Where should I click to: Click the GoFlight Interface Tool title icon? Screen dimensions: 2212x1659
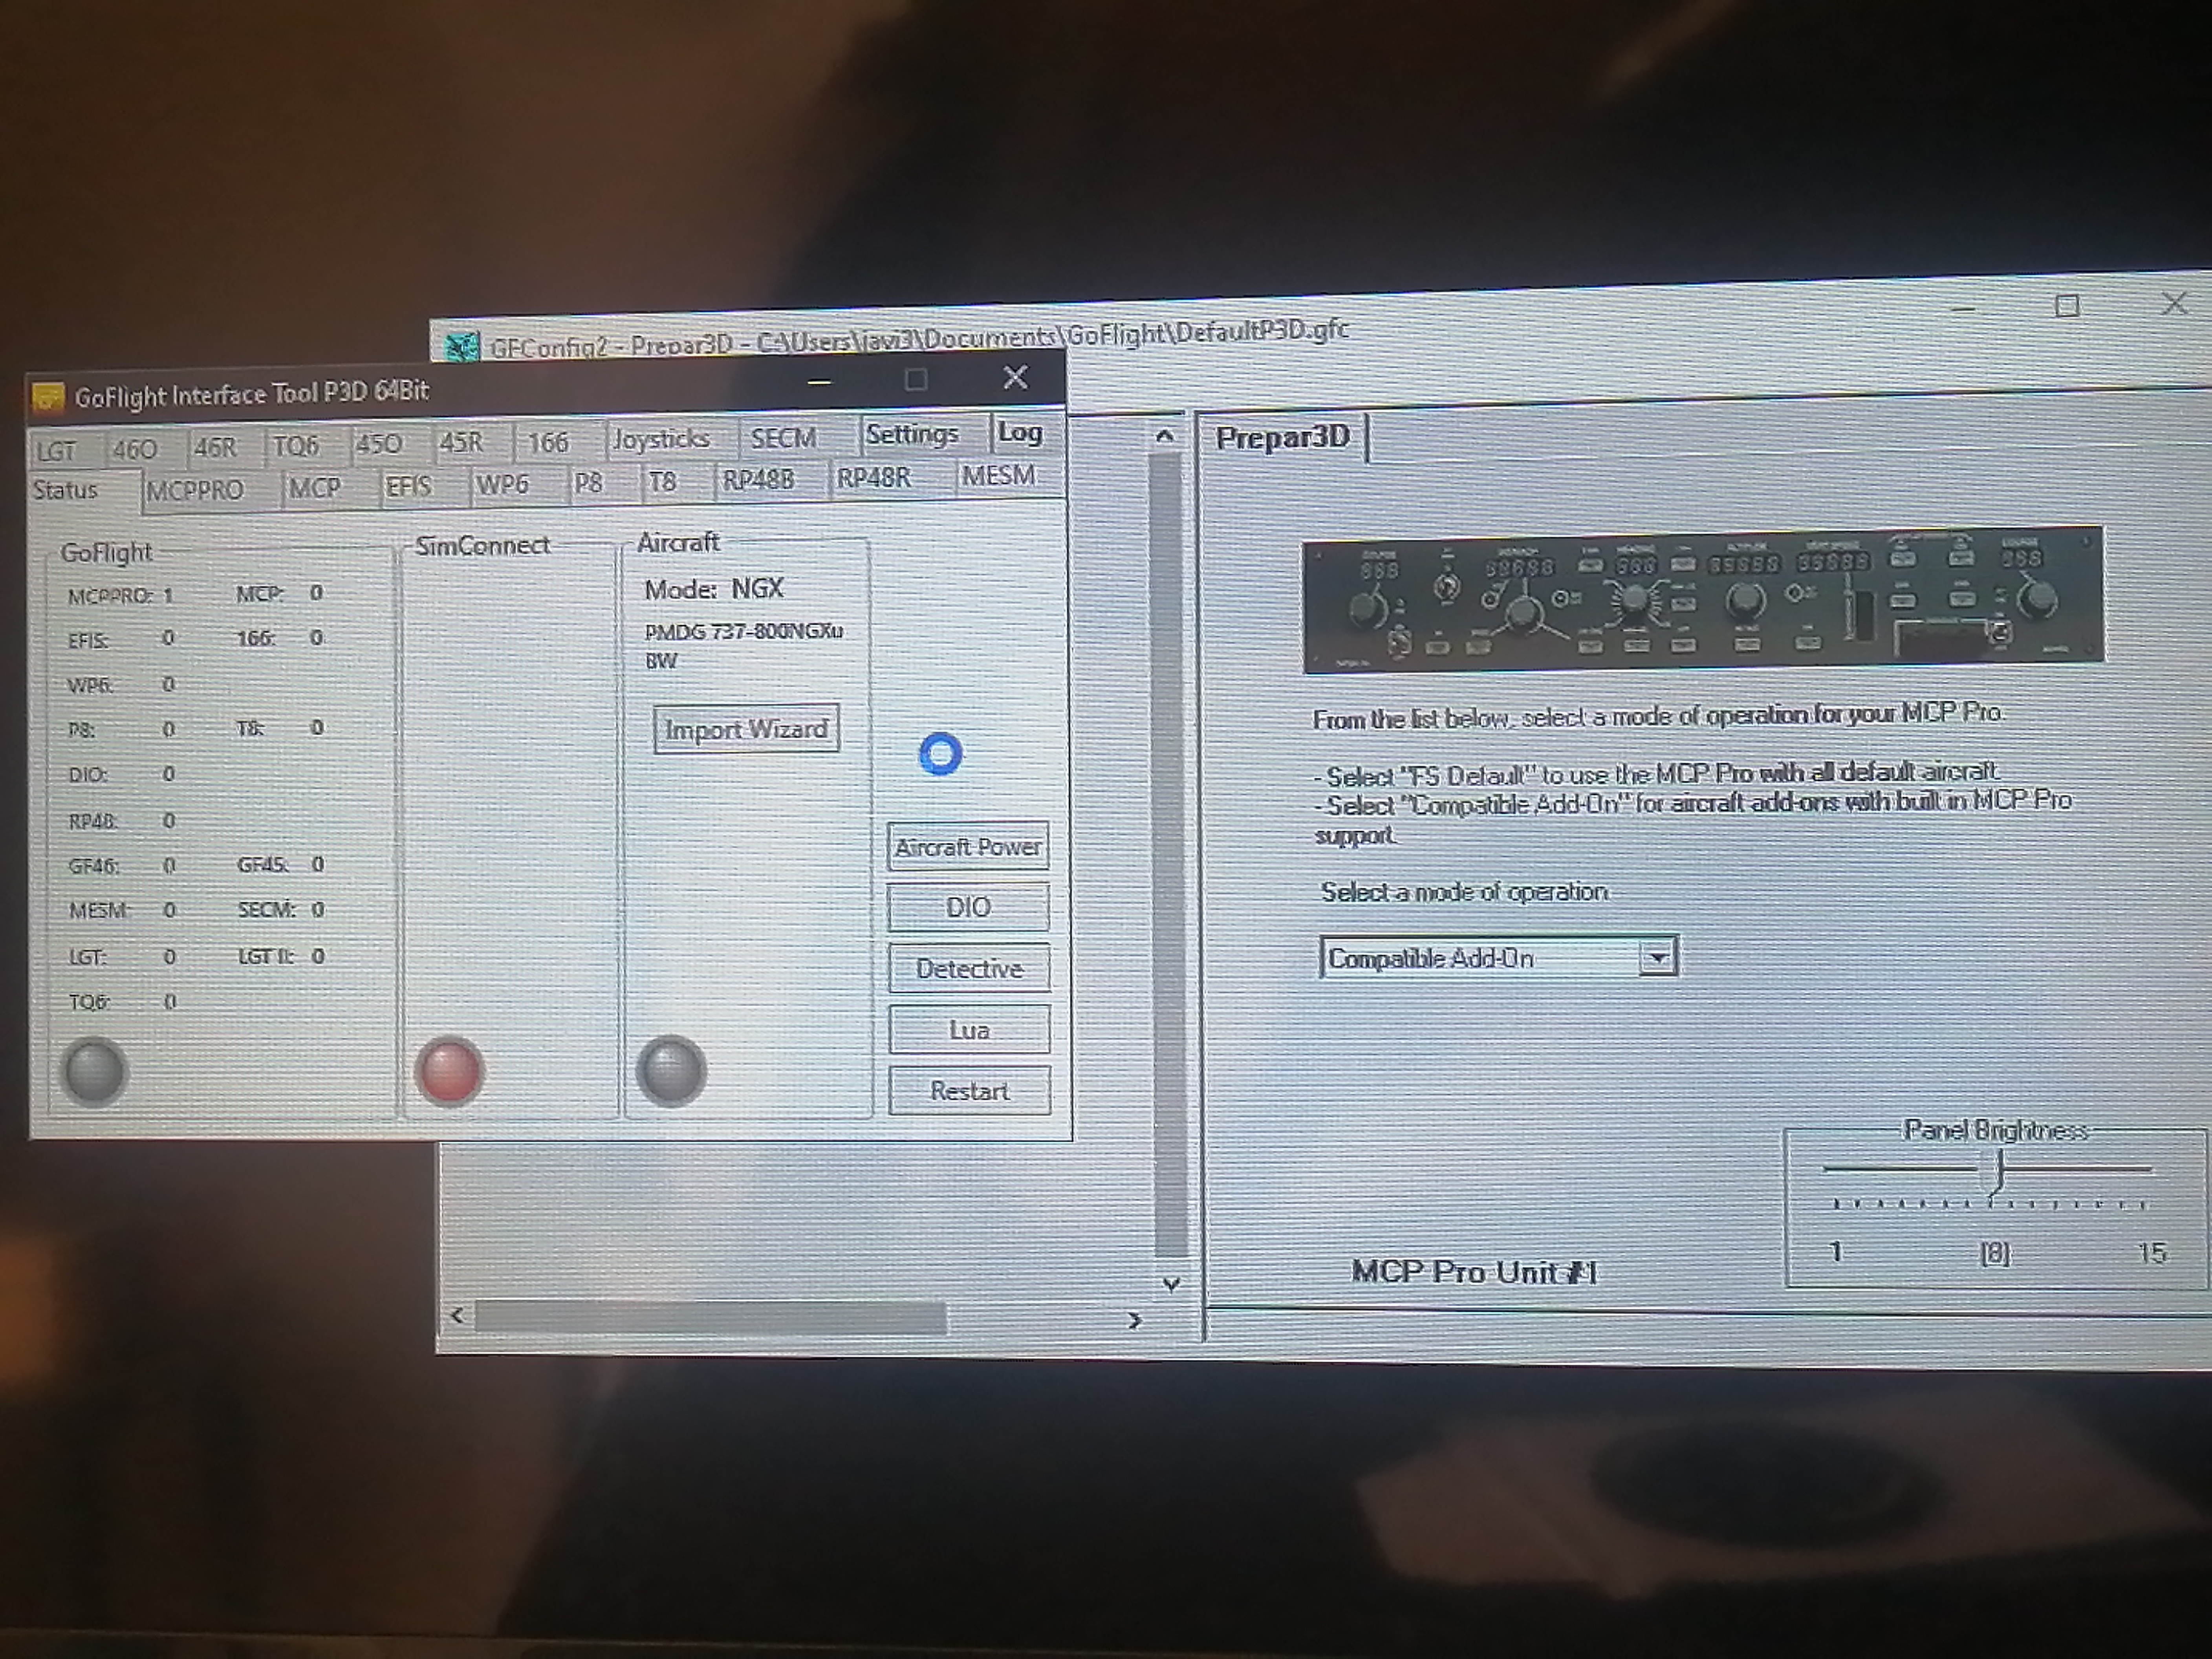click(x=48, y=397)
